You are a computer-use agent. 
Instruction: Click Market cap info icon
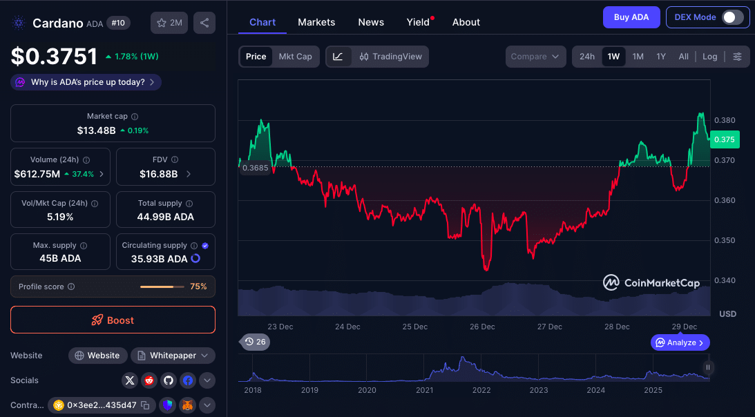pyautogui.click(x=135, y=117)
